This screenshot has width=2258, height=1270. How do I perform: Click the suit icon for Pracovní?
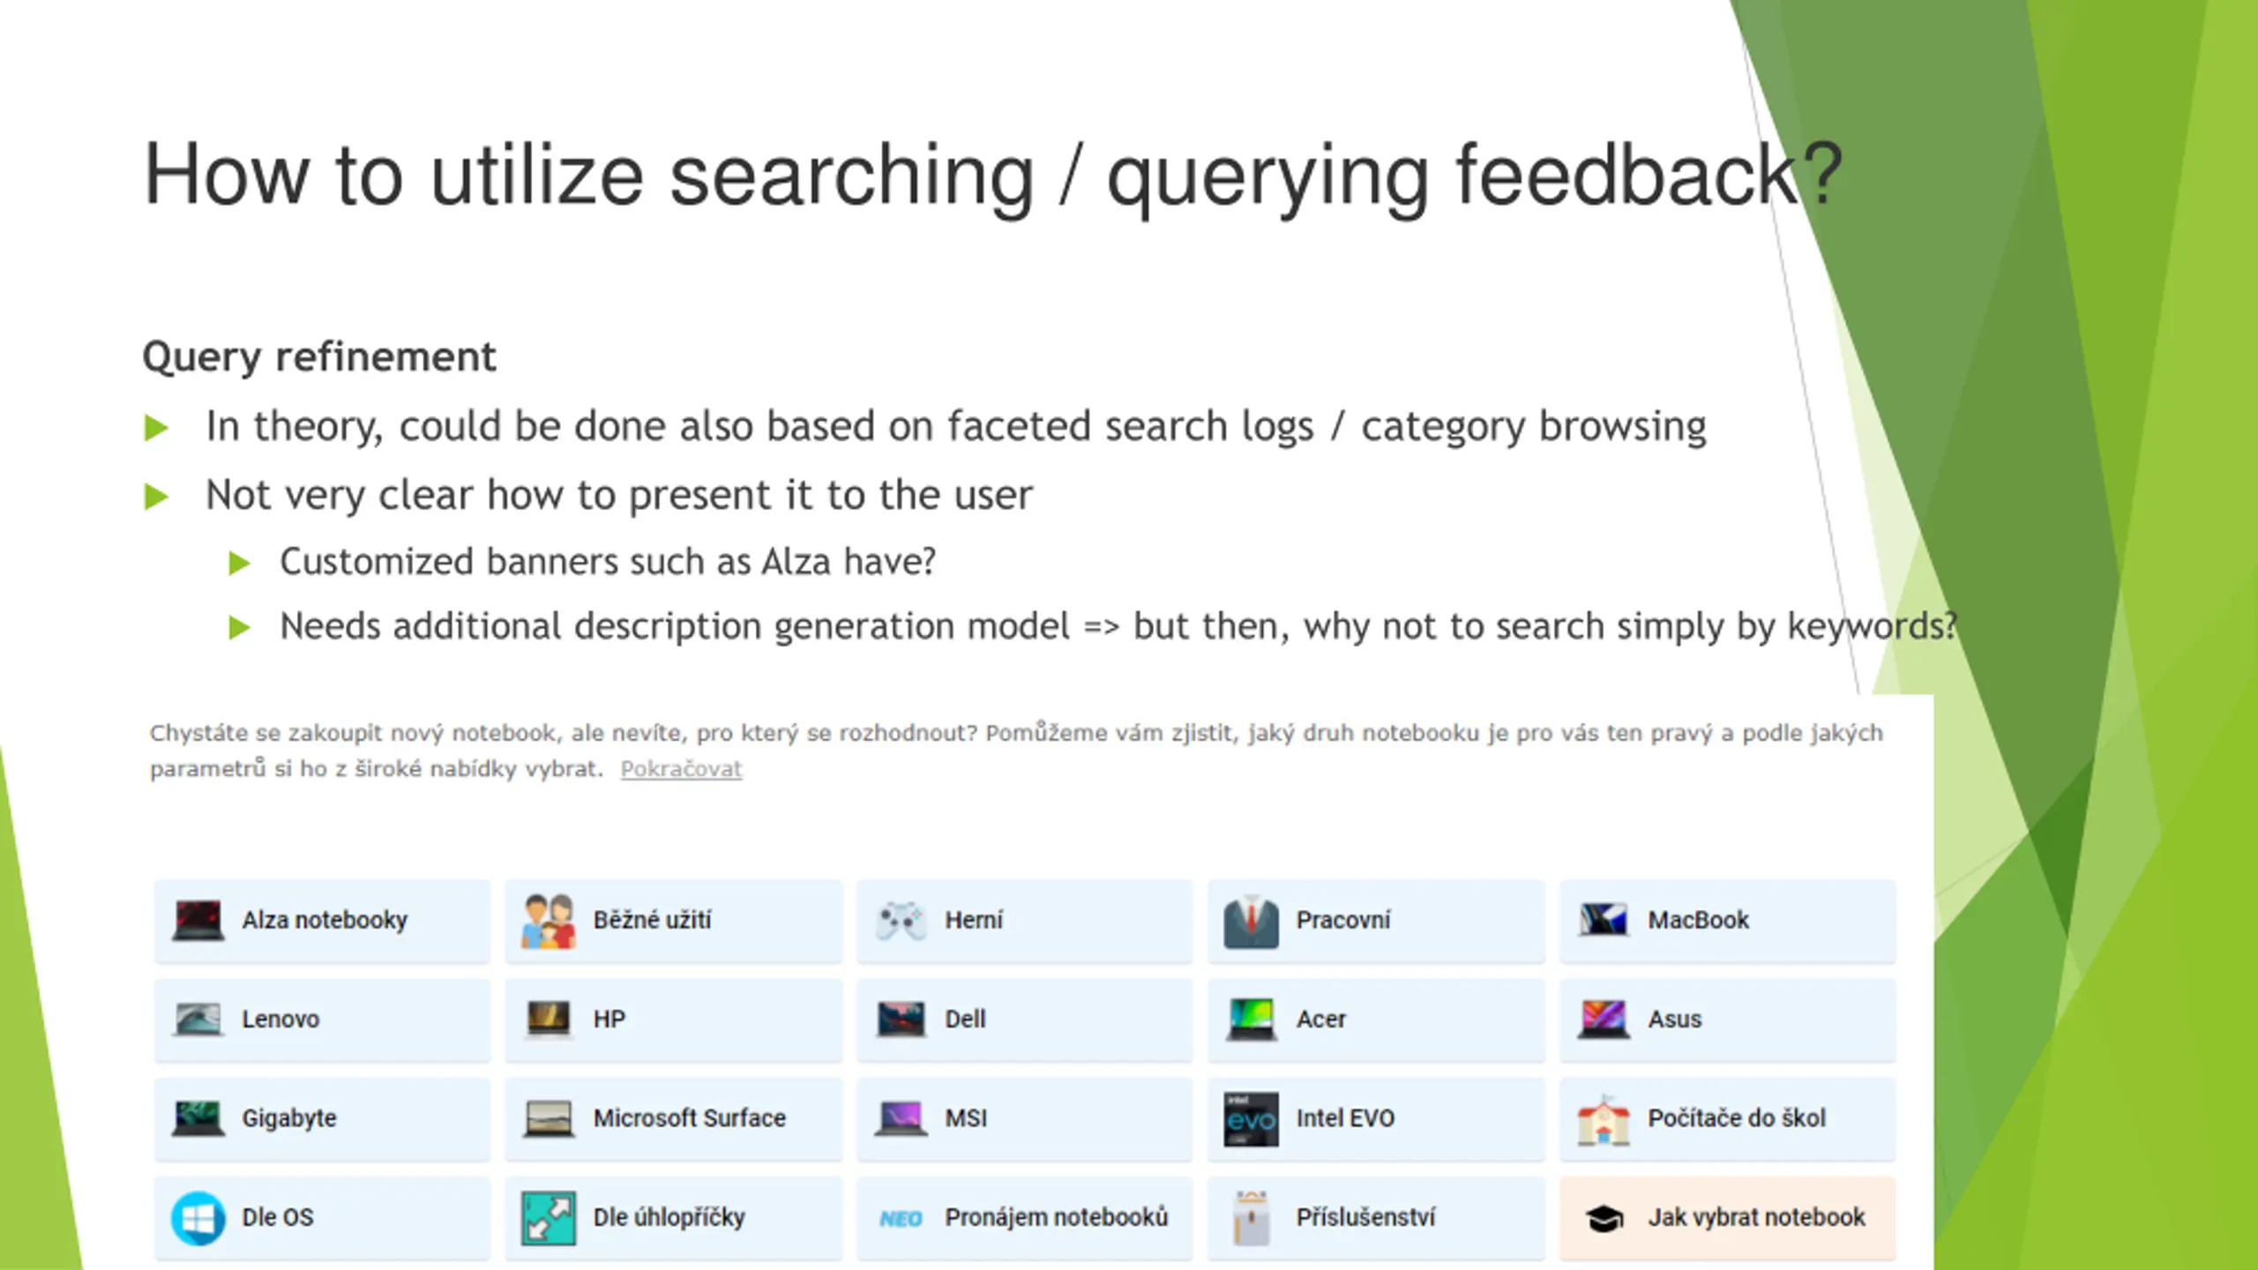tap(1251, 921)
